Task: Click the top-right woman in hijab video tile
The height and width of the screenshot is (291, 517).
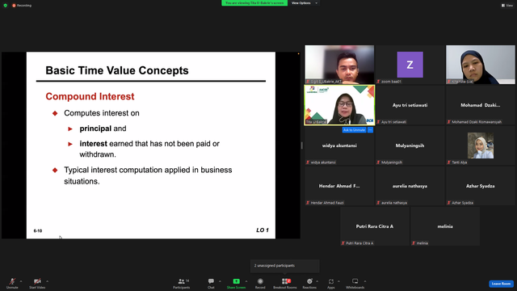Action: click(x=481, y=65)
